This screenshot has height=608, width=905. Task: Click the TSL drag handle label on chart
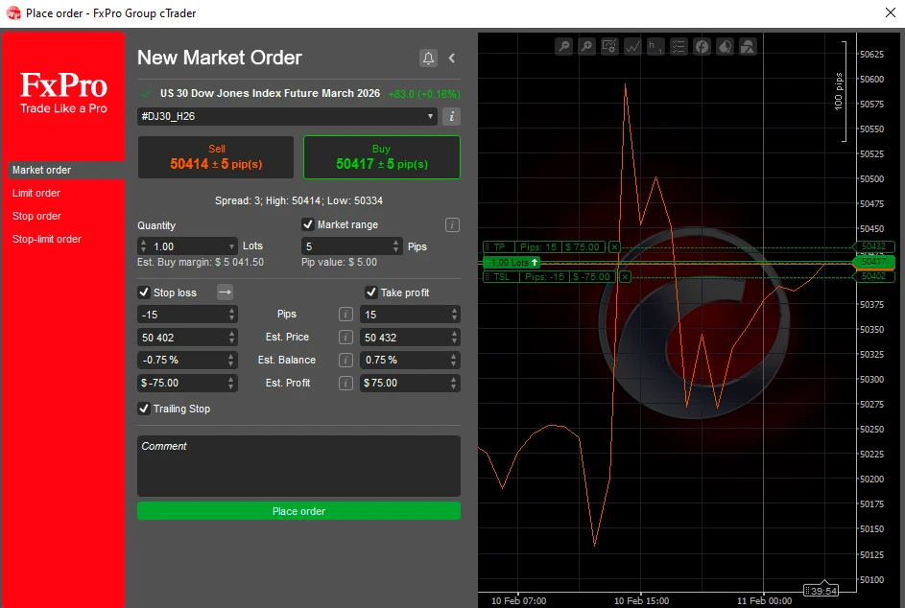click(x=502, y=277)
